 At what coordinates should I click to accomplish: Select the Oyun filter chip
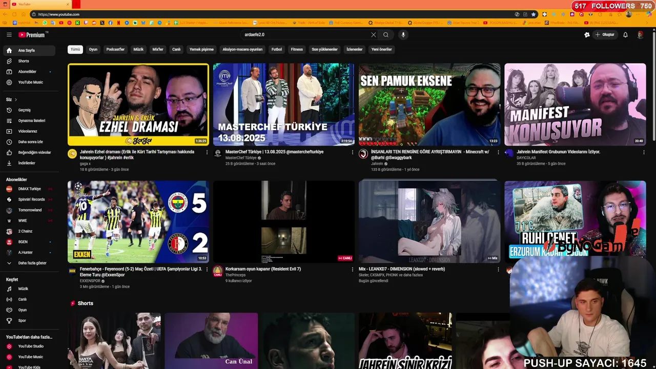pos(93,50)
